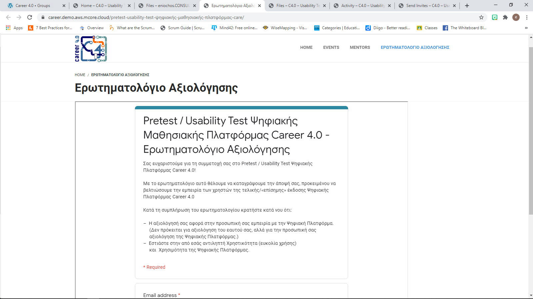Switch to Career 4.0 Groups tab
The image size is (533, 299).
pyautogui.click(x=33, y=6)
